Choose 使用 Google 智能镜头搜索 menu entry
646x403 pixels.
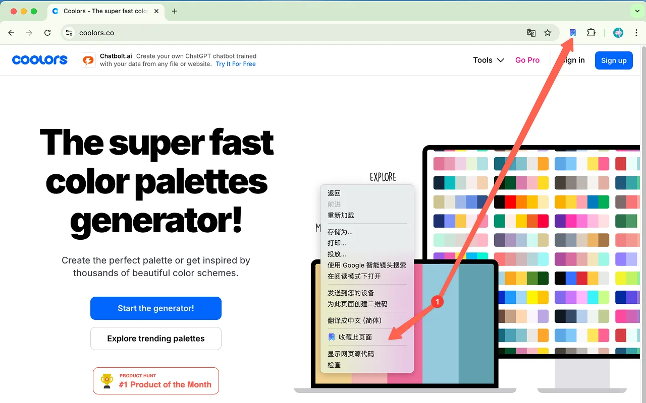point(367,265)
